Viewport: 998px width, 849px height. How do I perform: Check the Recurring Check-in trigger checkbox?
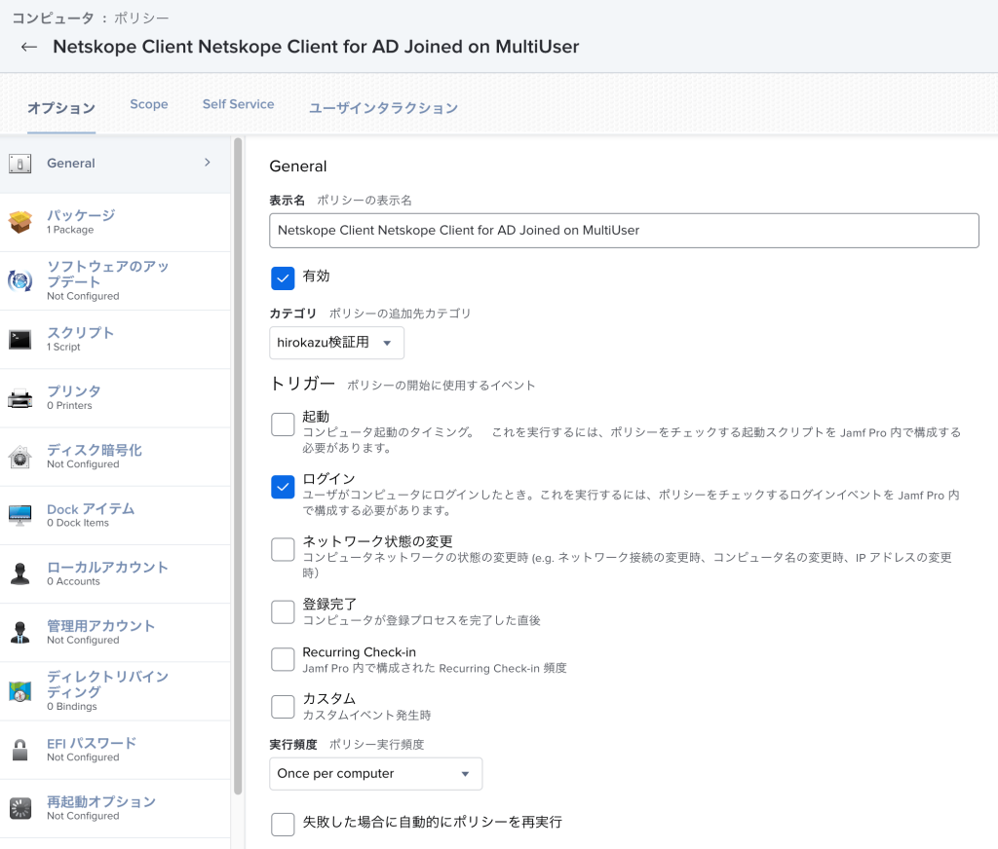click(x=283, y=659)
